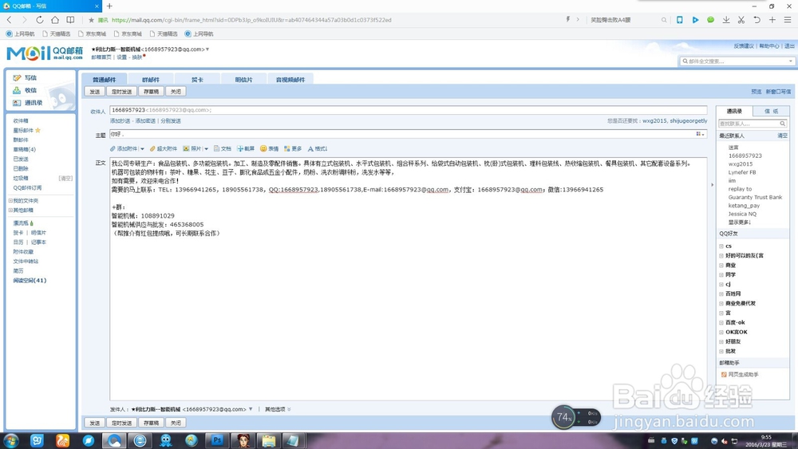The height and width of the screenshot is (449, 798).
Task: Switch to the 信纸 stationery tab
Action: [771, 111]
